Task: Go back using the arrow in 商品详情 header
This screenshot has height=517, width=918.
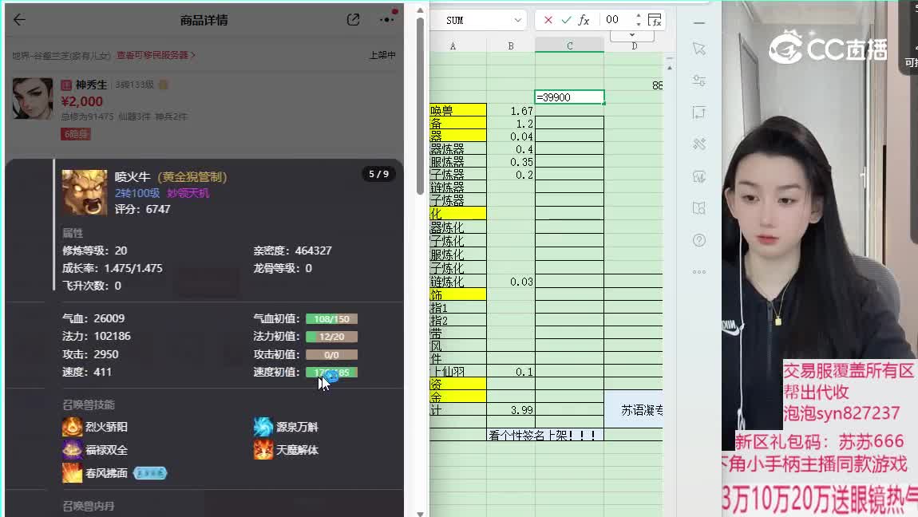Action: (20, 20)
